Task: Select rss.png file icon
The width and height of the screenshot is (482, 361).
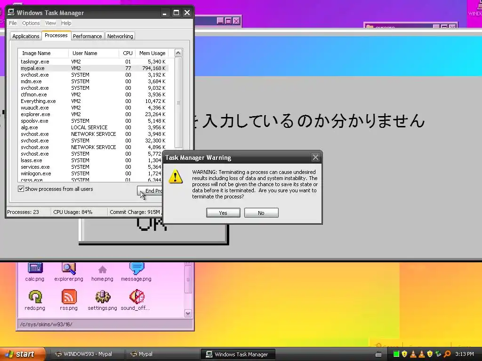Action: point(69,300)
